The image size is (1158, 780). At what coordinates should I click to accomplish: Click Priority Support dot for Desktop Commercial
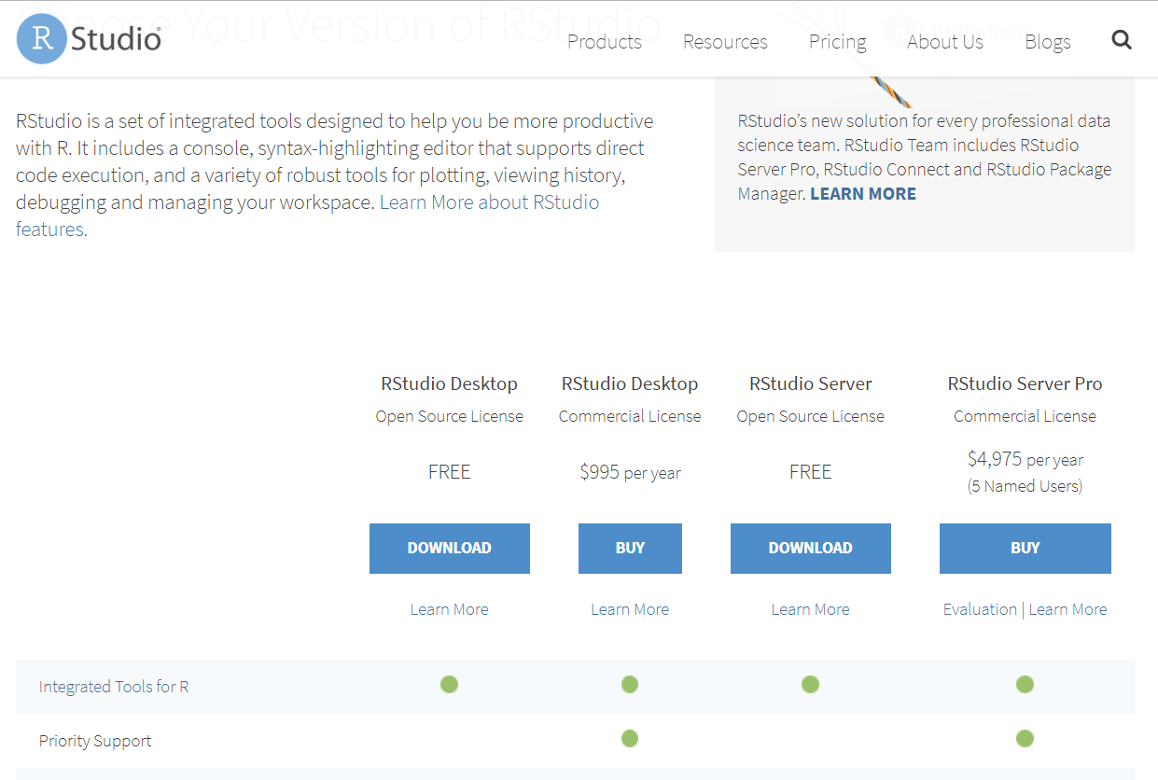630,739
